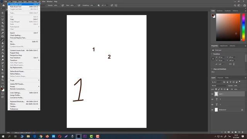247x139 pixels.
Task: Open layer filter Kind dropdown
Action: click(217, 82)
